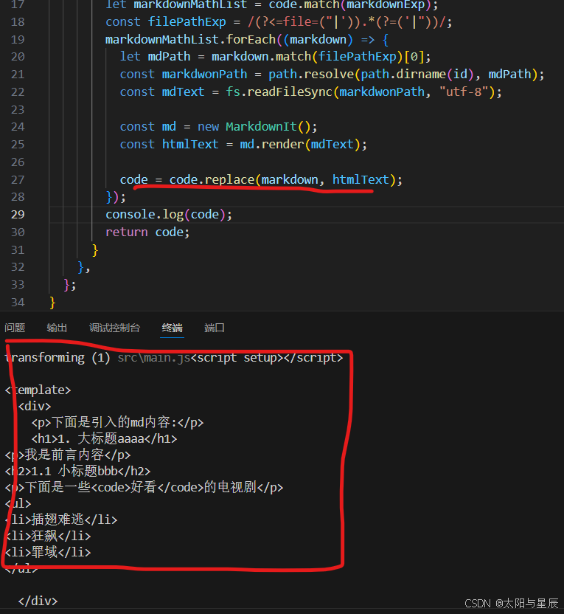The image size is (564, 614).
Task: Click 'code.replace(markdown, htmlText)' on line 27
Action: coord(282,180)
